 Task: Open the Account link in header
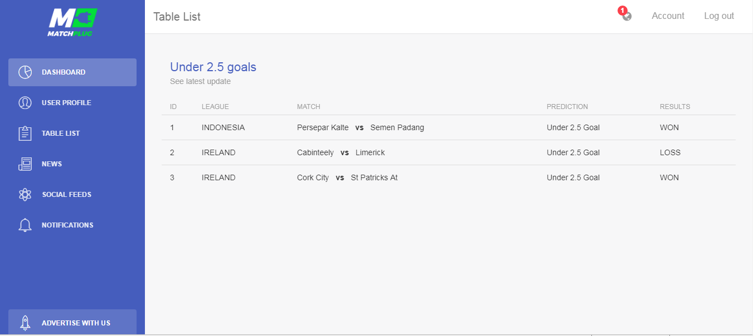pyautogui.click(x=668, y=16)
